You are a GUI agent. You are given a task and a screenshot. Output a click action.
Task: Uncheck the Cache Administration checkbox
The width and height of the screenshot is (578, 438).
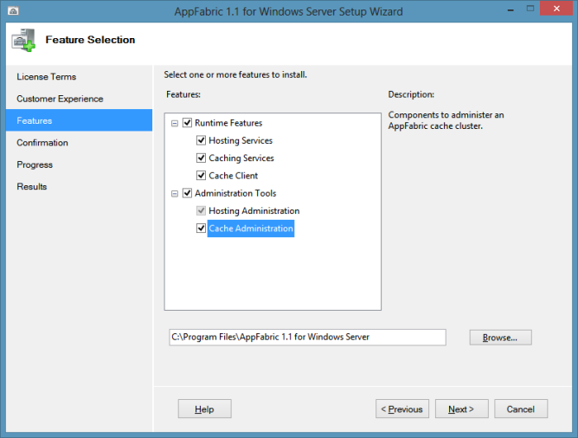tap(201, 229)
